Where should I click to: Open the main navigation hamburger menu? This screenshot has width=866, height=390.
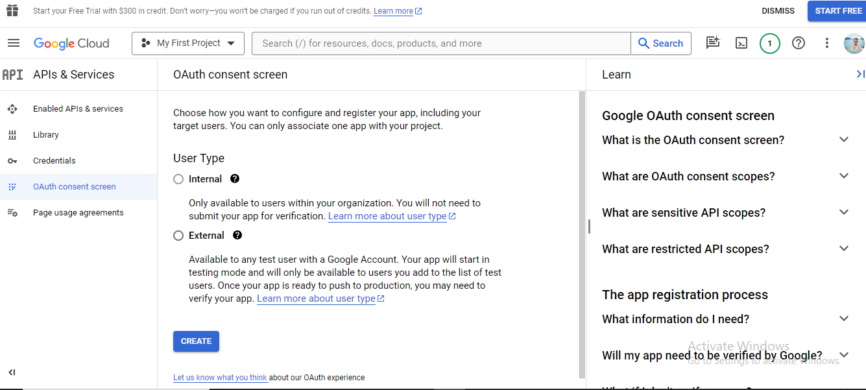pyautogui.click(x=14, y=43)
